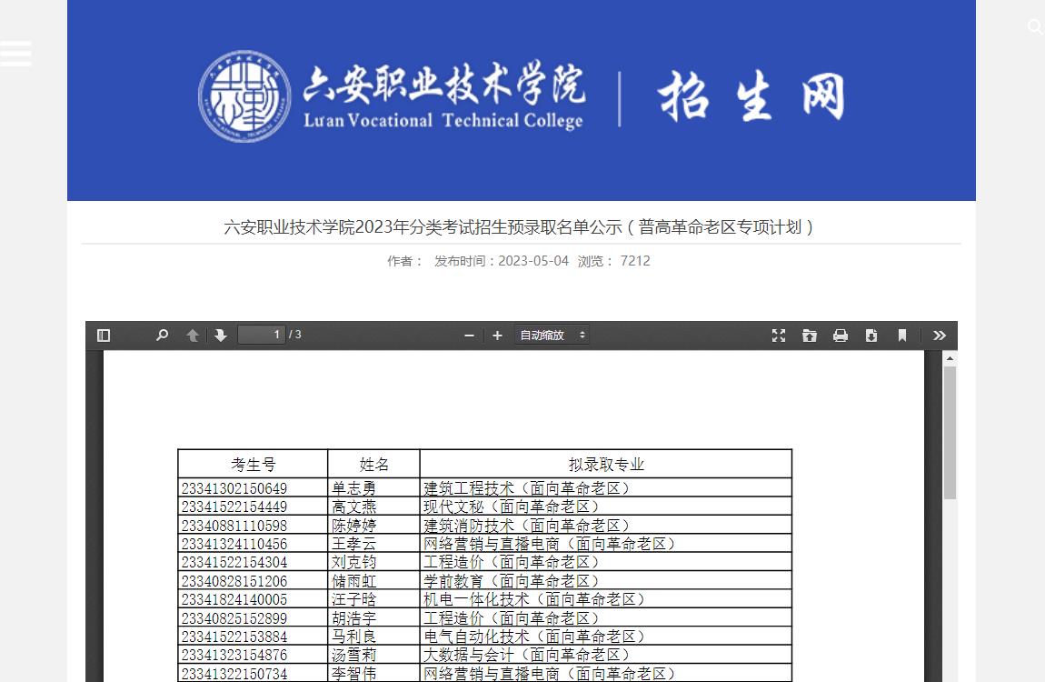Click the current view bookmark icon
The width and height of the screenshot is (1045, 682).
click(x=901, y=336)
